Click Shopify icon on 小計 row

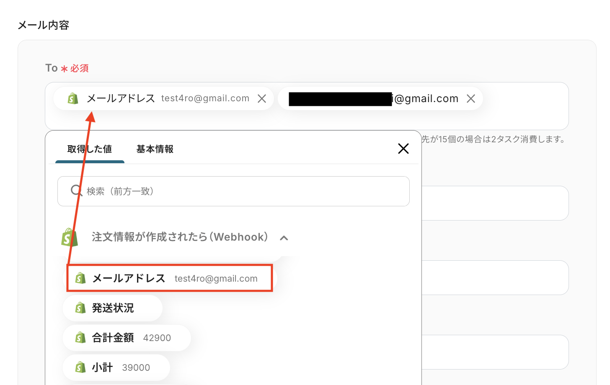pos(80,367)
